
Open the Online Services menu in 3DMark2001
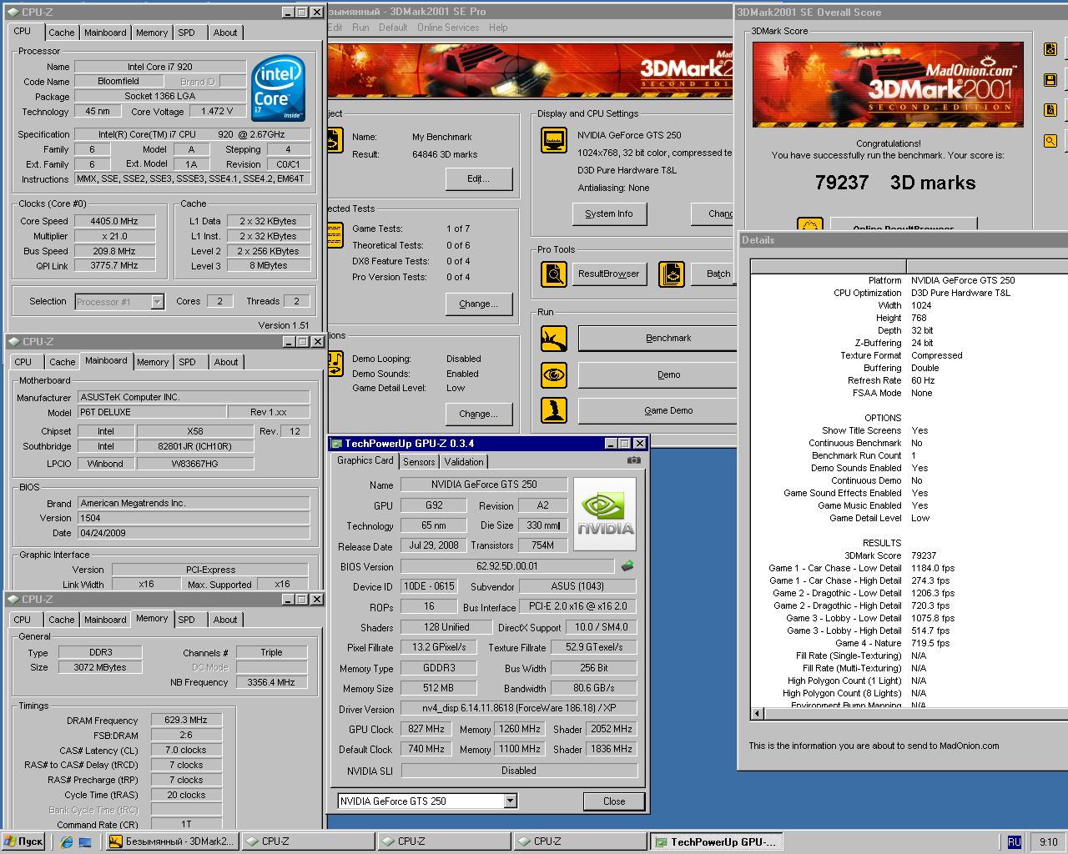[x=448, y=28]
